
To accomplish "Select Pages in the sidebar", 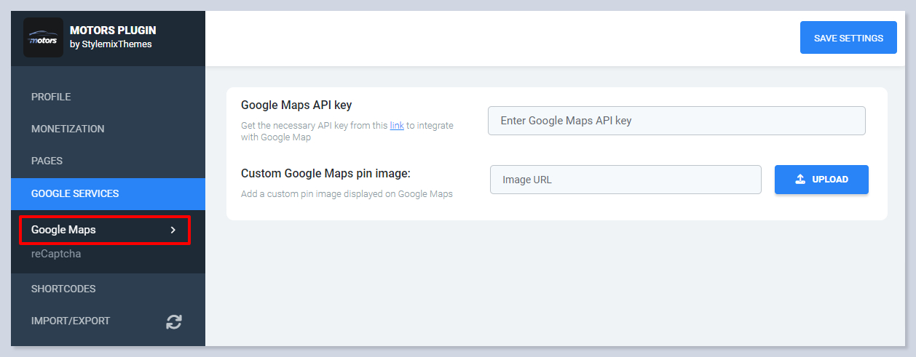I will click(x=47, y=161).
